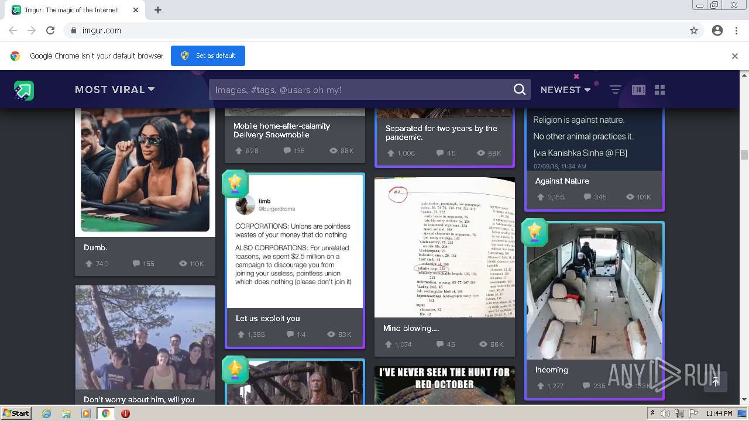Screen dimensions: 749x421
Task: Open the Let us exploit you tweet image
Action: 295,241
